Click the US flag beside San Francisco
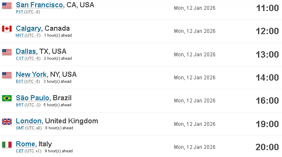Image resolution: width=282 pixels, height=157 pixels. 7,6
